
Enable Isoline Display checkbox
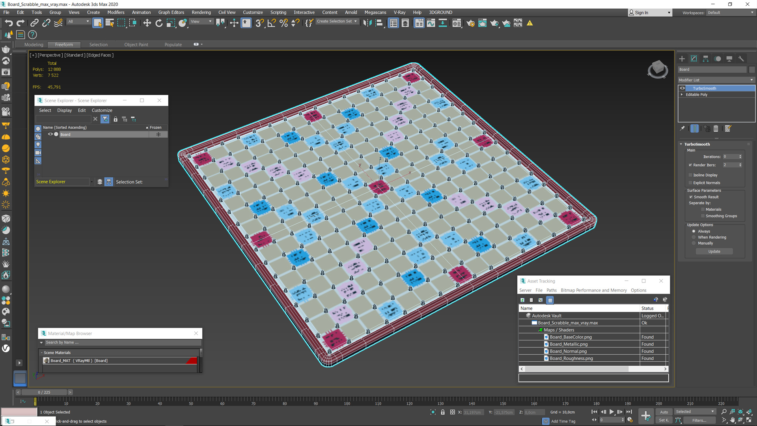[x=690, y=175]
